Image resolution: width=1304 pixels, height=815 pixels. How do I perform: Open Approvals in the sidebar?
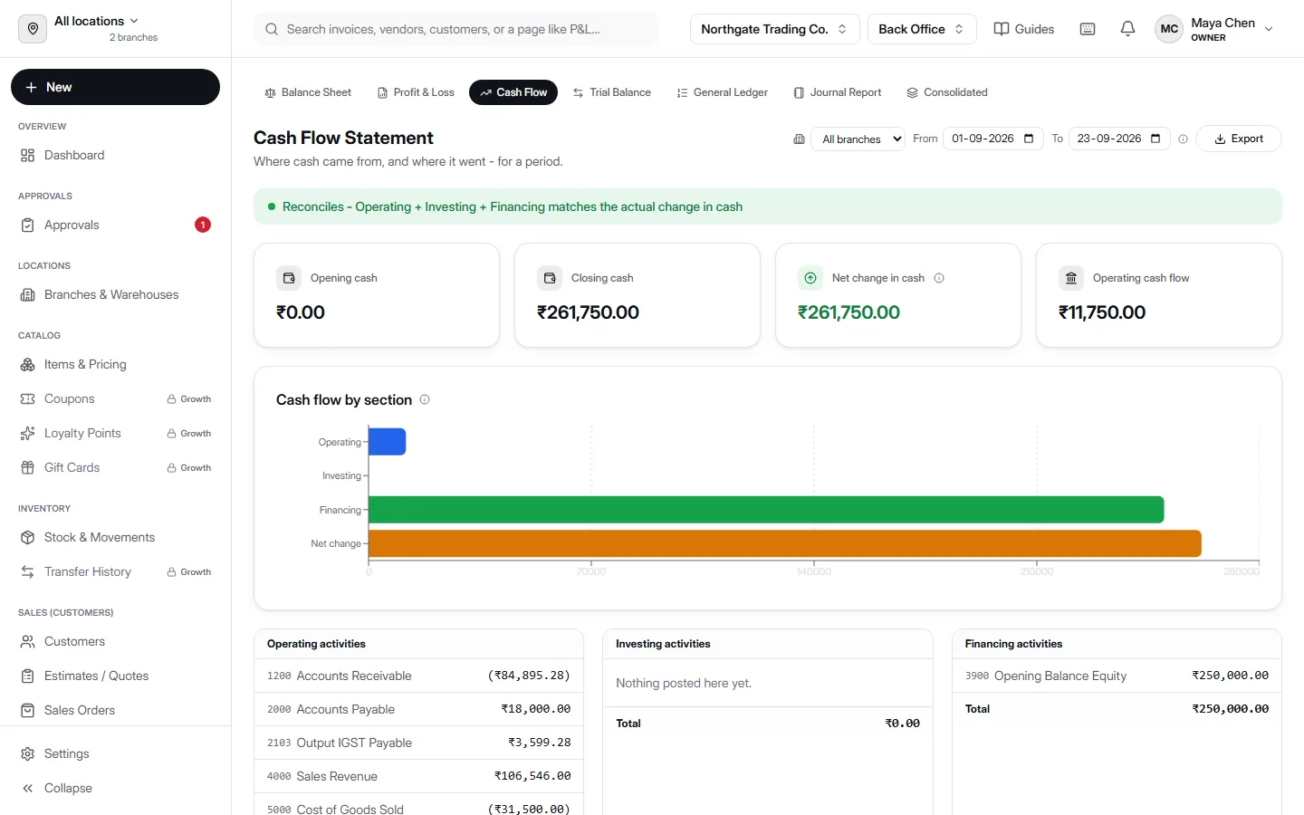115,225
